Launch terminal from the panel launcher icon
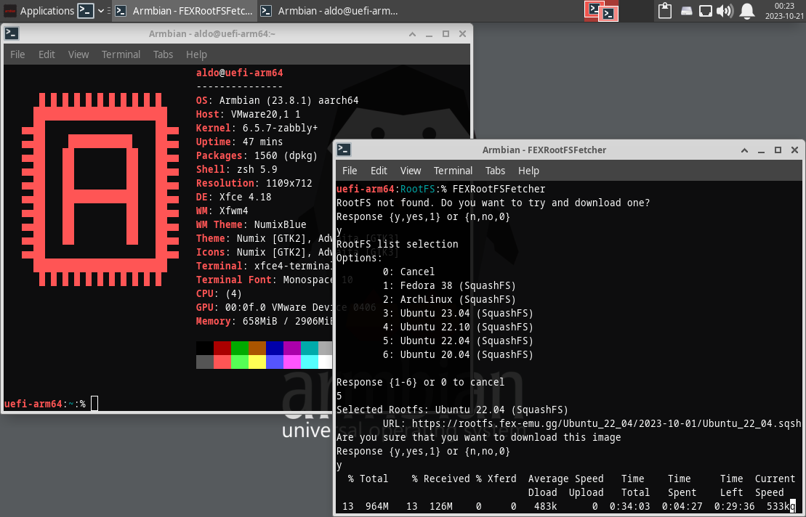The image size is (806, 517). pyautogui.click(x=86, y=11)
